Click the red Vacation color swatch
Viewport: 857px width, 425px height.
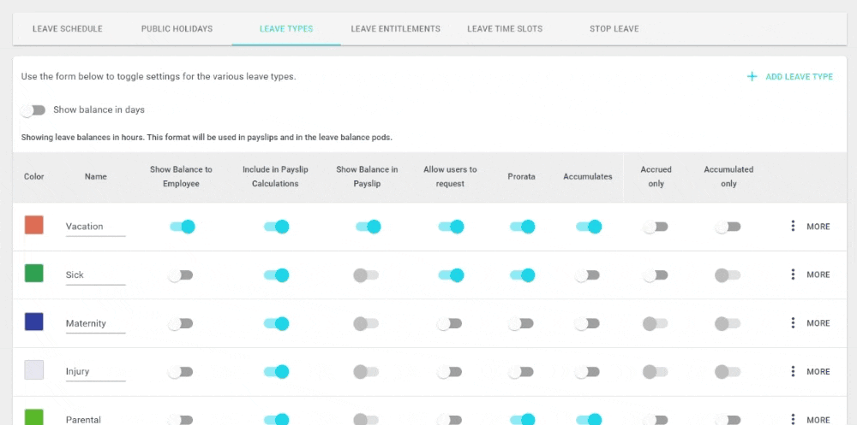(x=34, y=225)
